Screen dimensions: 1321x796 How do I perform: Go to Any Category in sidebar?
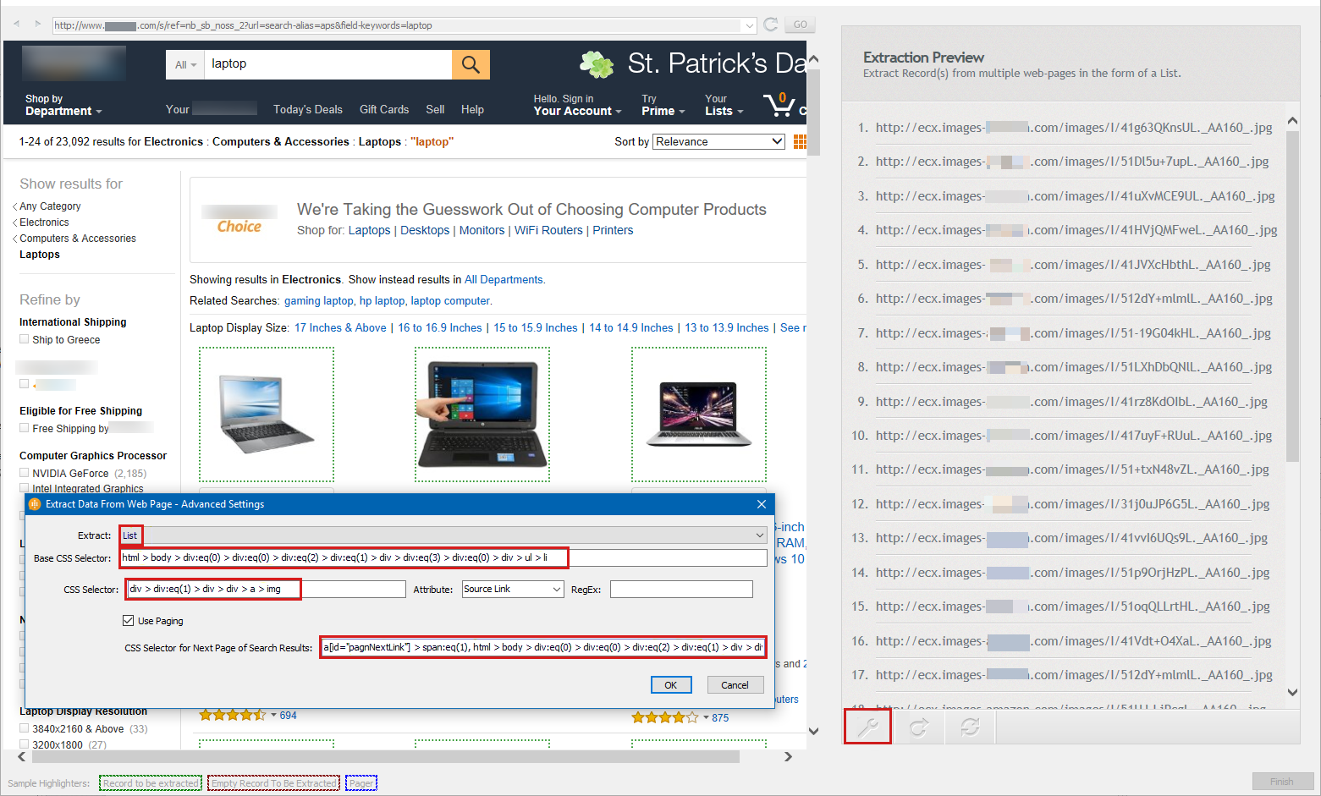(50, 206)
